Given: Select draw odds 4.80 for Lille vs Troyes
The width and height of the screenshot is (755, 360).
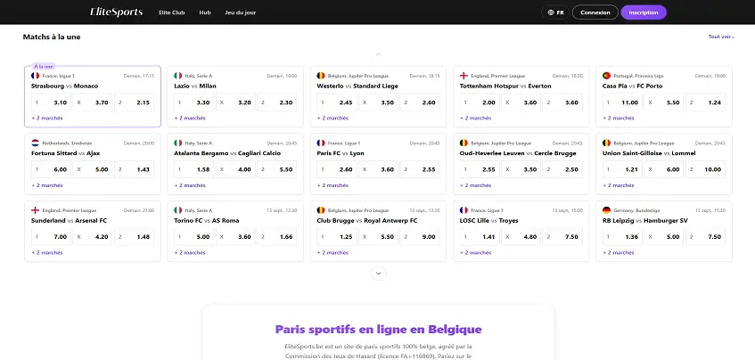Looking at the screenshot, I should click(x=521, y=237).
